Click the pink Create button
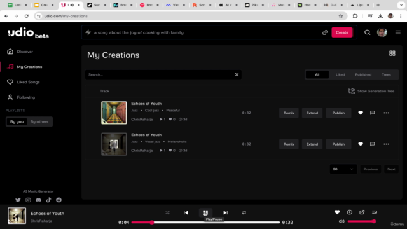 (x=342, y=32)
